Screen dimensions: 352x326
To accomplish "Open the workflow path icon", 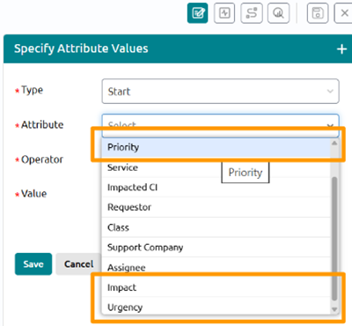I will point(252,13).
